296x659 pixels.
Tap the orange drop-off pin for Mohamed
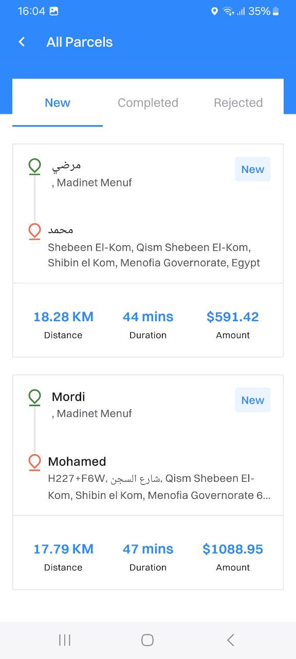(x=34, y=462)
